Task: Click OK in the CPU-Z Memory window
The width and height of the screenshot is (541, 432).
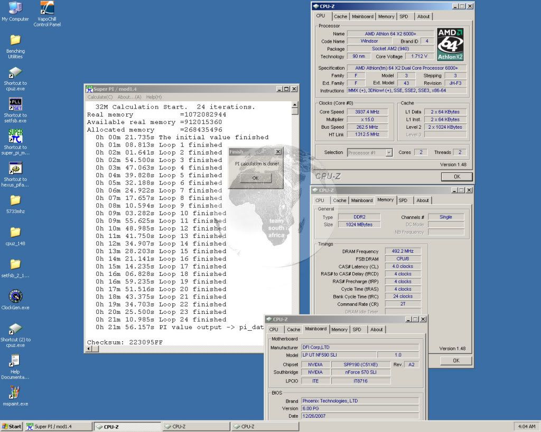Action: pyautogui.click(x=456, y=361)
